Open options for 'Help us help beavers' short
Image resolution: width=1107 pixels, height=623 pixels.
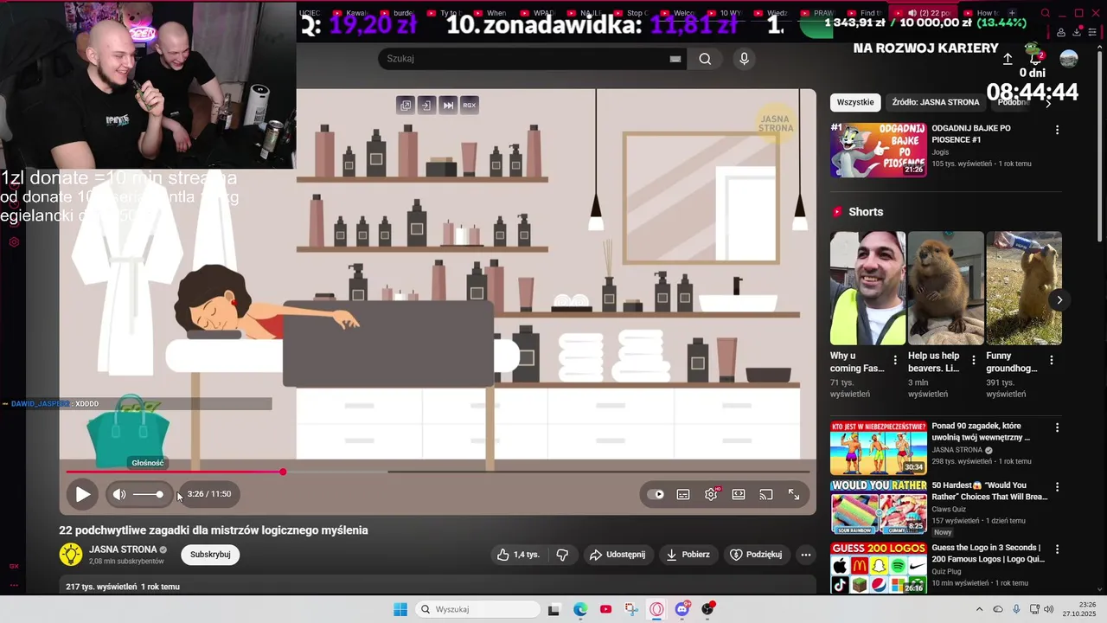coord(974,360)
